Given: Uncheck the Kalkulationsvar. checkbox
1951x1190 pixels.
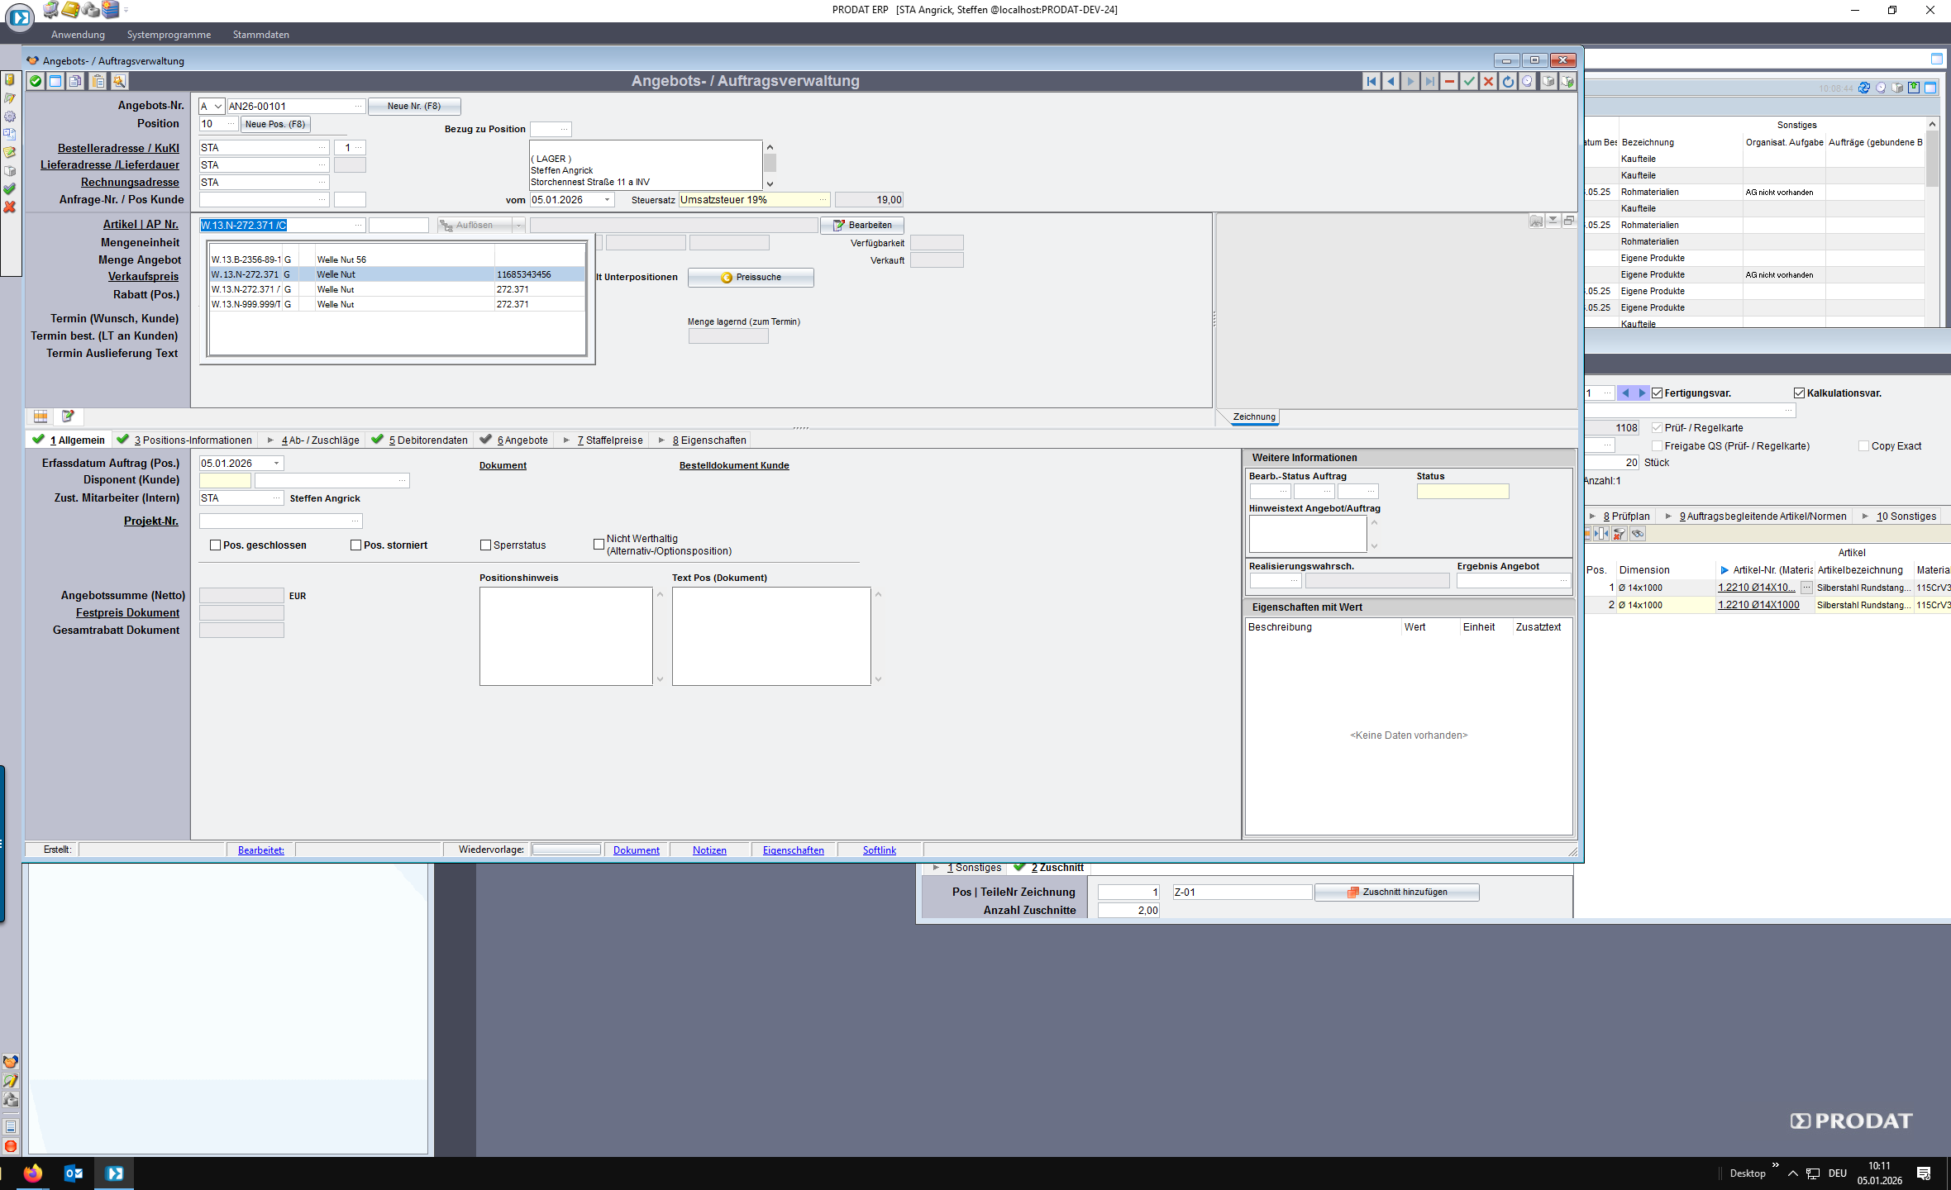Looking at the screenshot, I should [1799, 393].
